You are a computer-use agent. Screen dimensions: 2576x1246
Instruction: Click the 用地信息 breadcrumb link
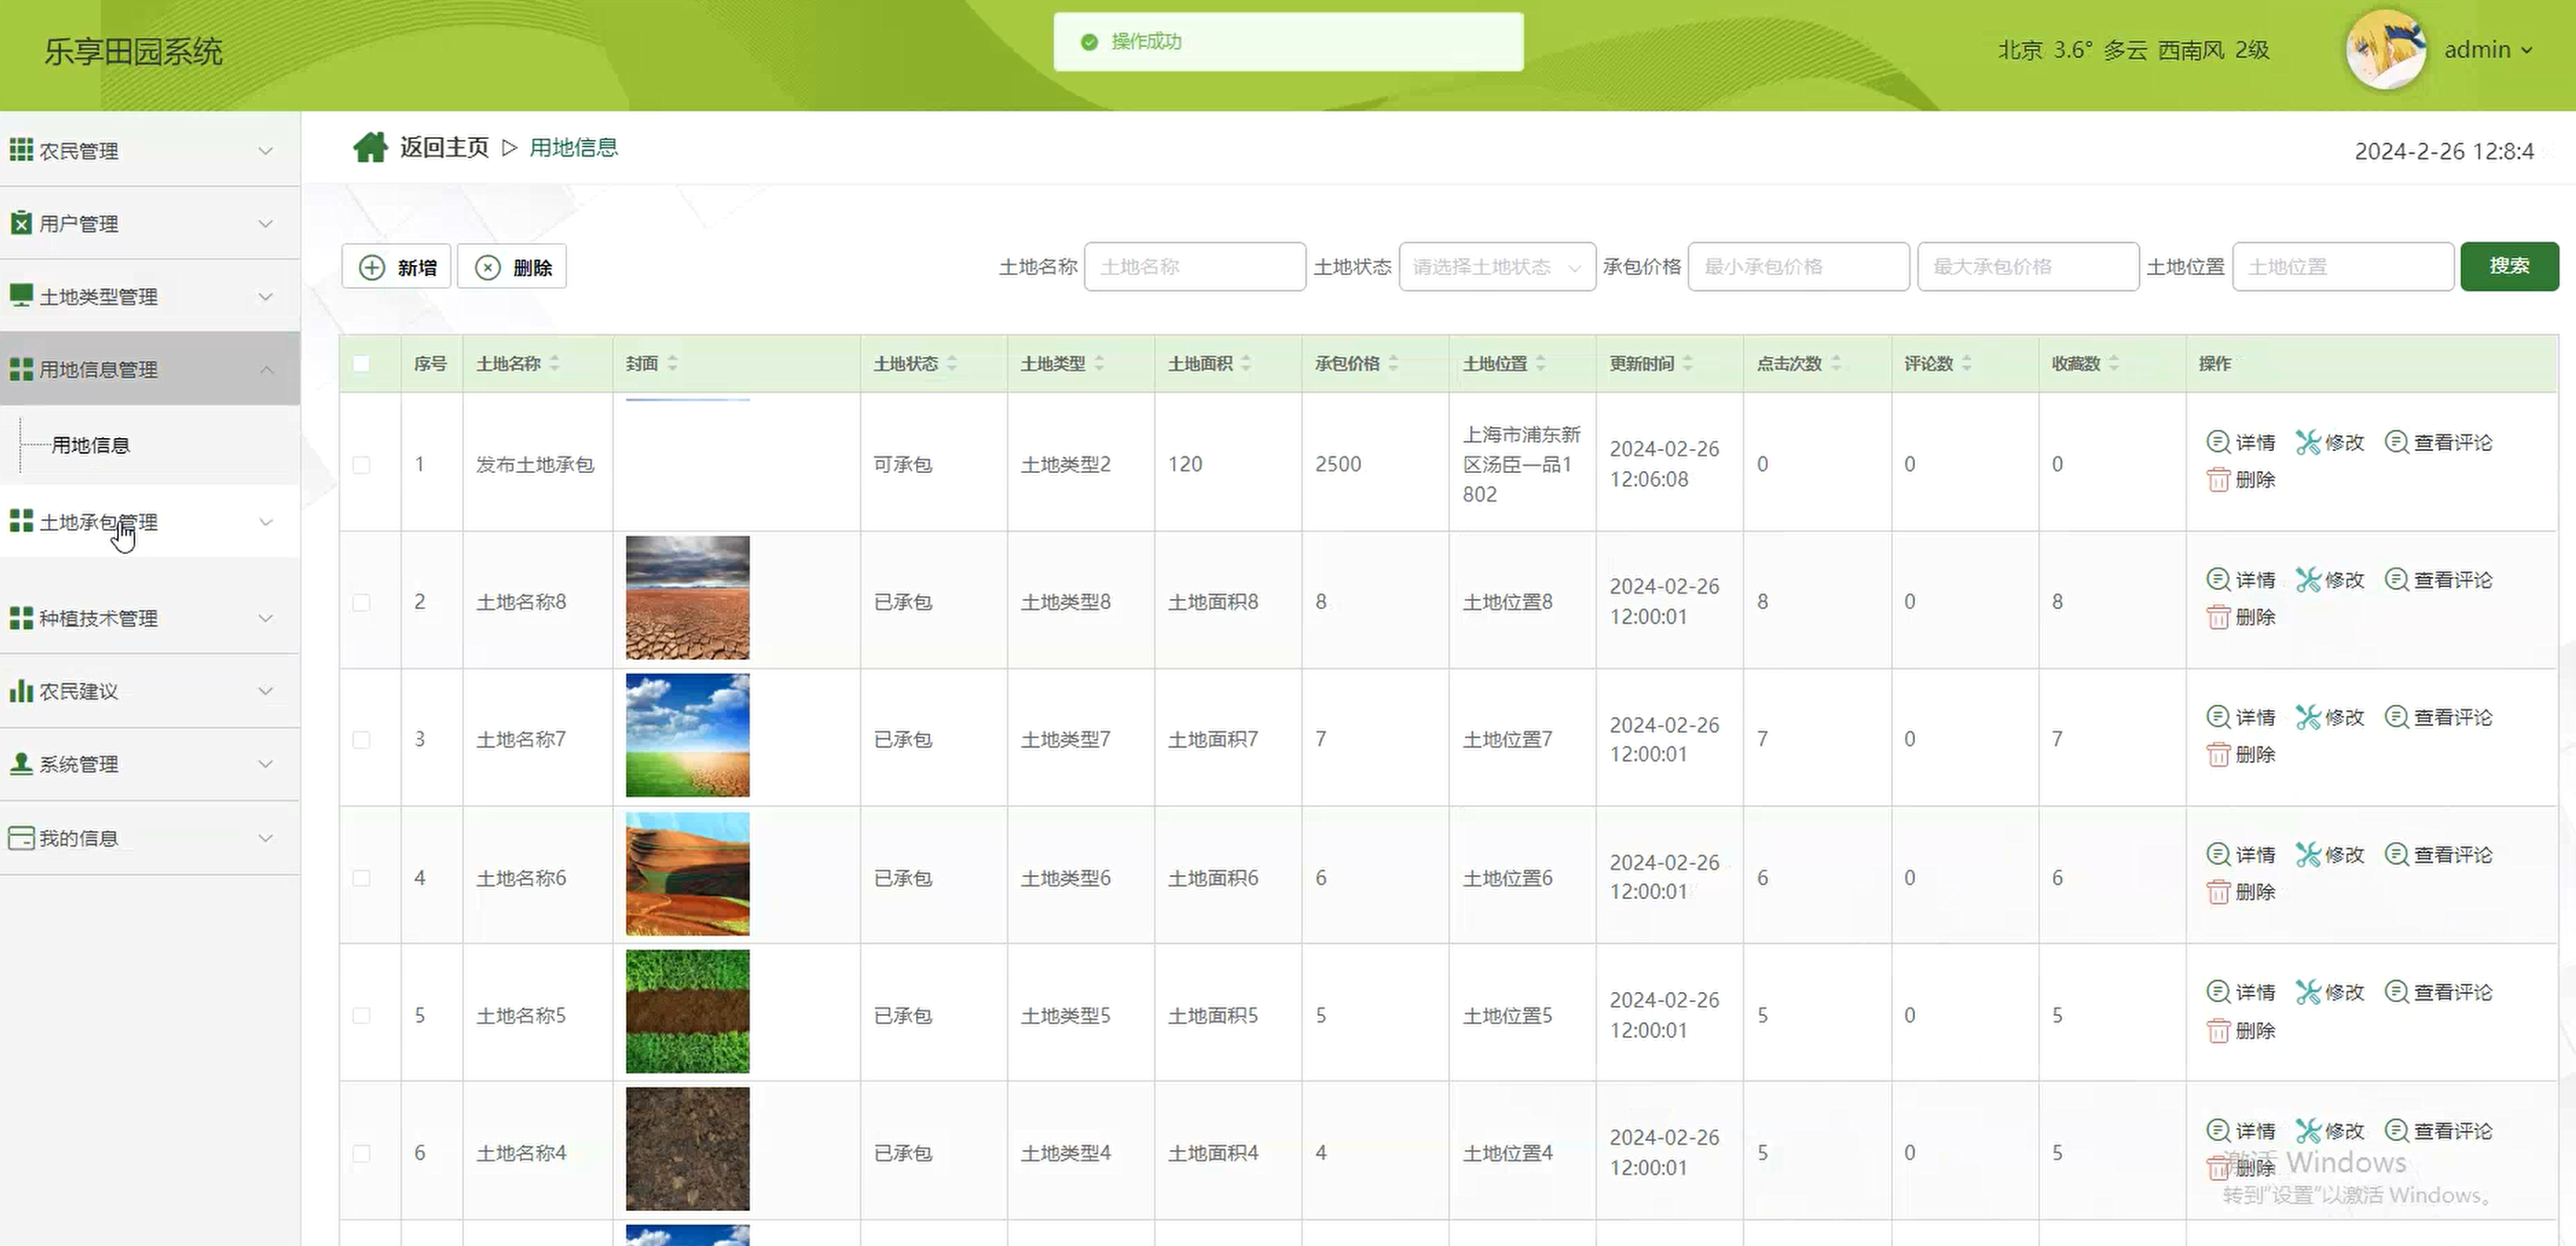point(573,148)
